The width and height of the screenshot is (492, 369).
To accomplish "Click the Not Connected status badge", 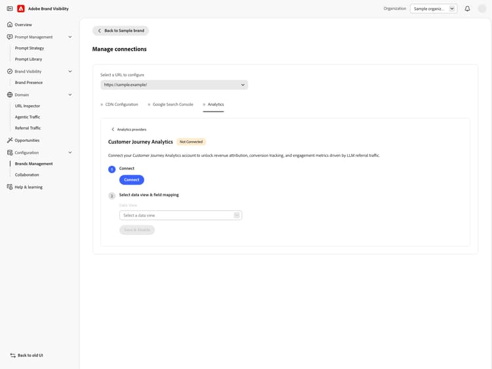I will (191, 142).
